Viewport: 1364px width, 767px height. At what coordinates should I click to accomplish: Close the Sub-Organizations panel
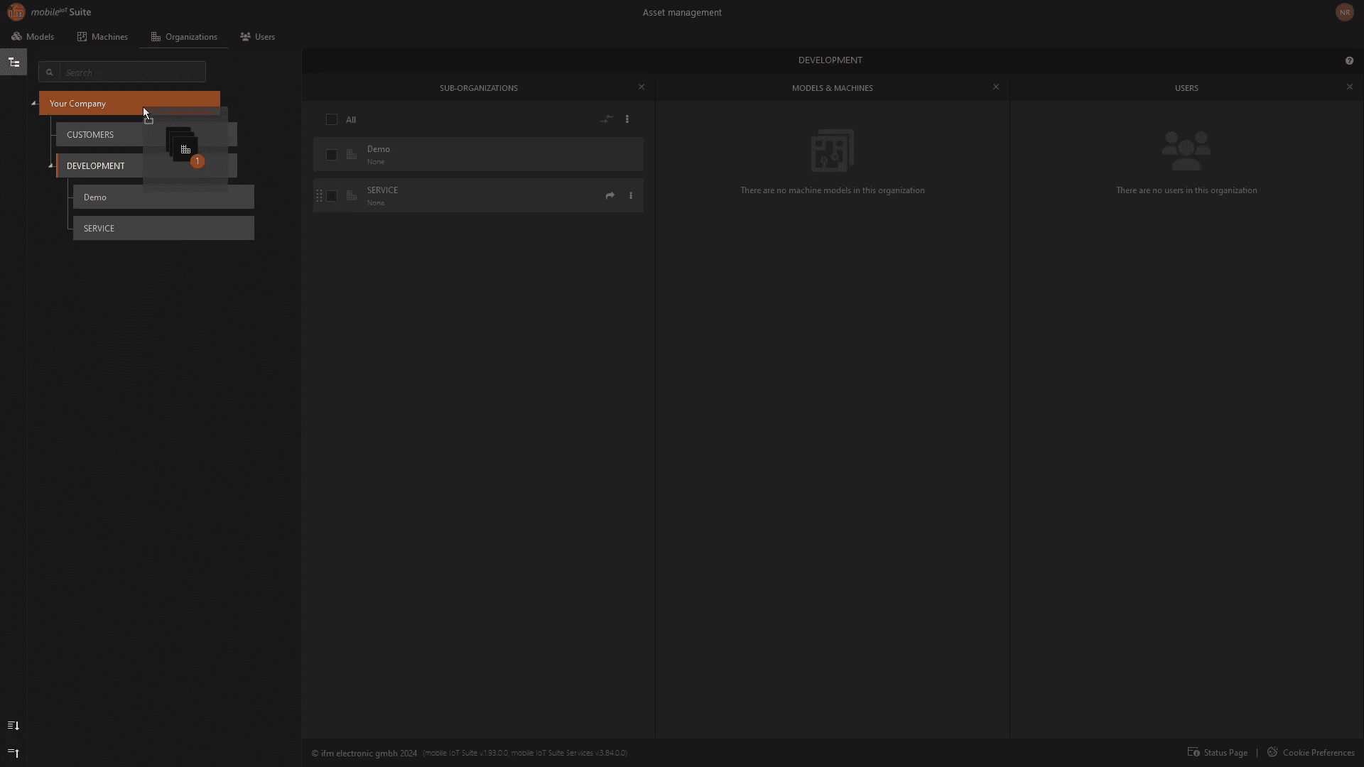(x=642, y=87)
